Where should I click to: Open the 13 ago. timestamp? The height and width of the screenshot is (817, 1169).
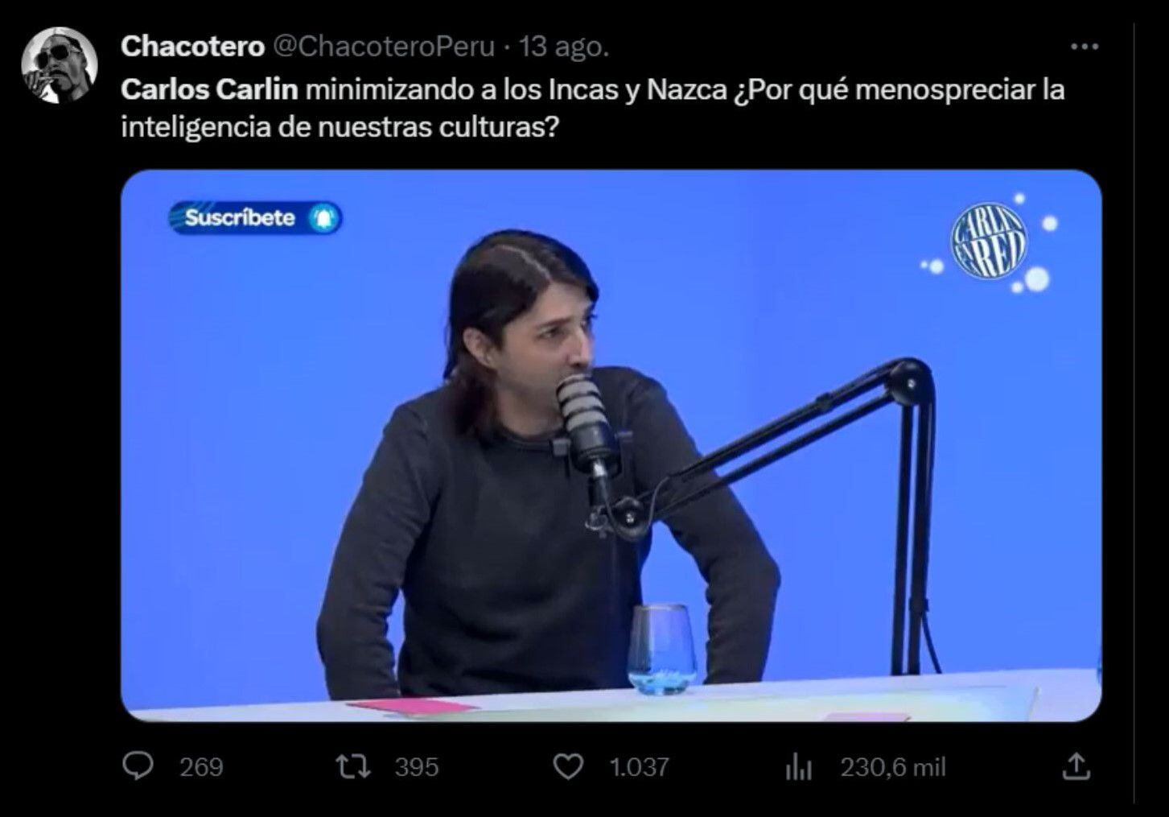(x=564, y=47)
